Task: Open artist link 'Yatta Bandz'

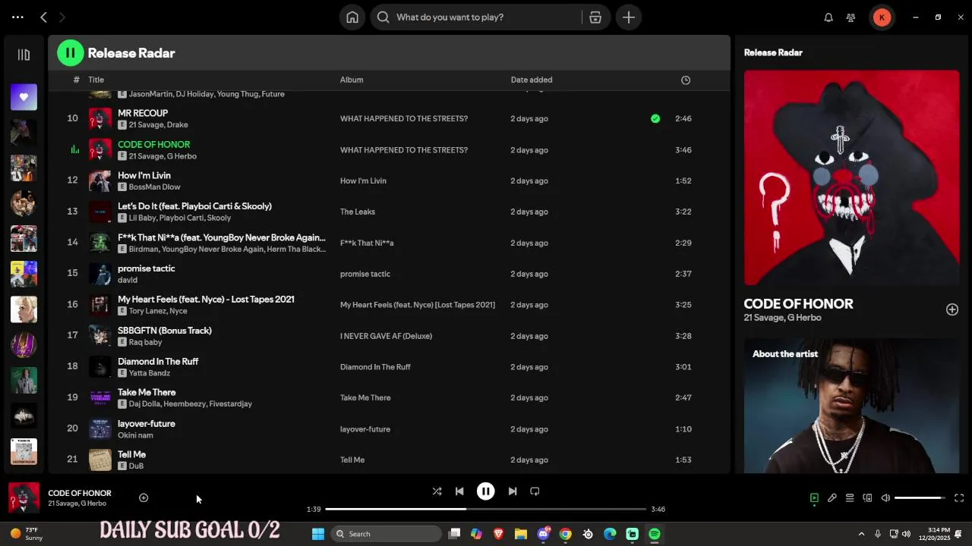Action: [150, 373]
